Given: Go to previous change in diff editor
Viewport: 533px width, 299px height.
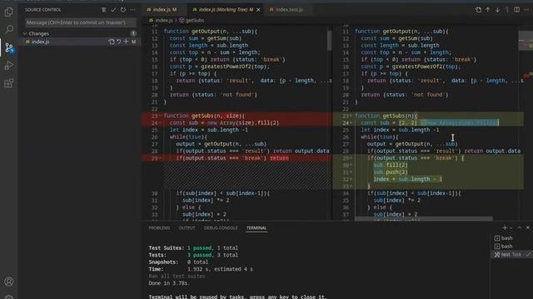Looking at the screenshot, I should 488,10.
